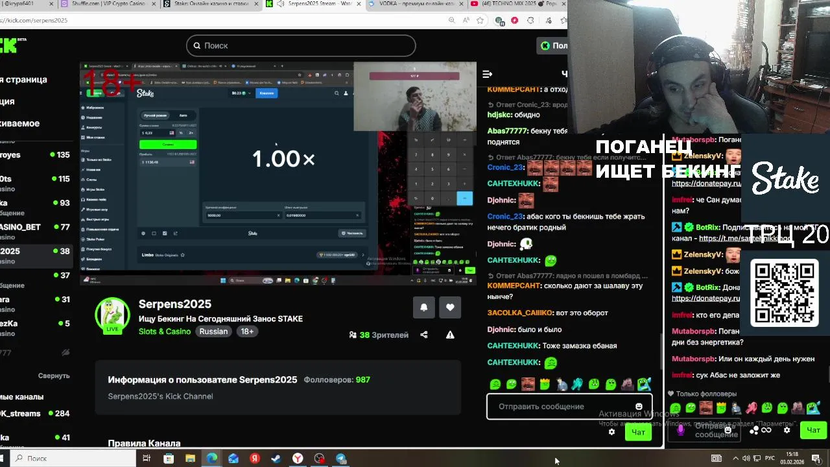This screenshot has width=830, height=467.
Task: Open chat settings gear in right overlay chat
Action: (x=787, y=429)
